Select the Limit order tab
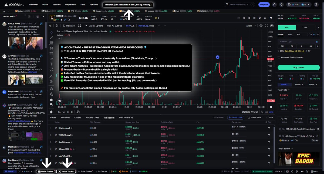 tap(290, 34)
